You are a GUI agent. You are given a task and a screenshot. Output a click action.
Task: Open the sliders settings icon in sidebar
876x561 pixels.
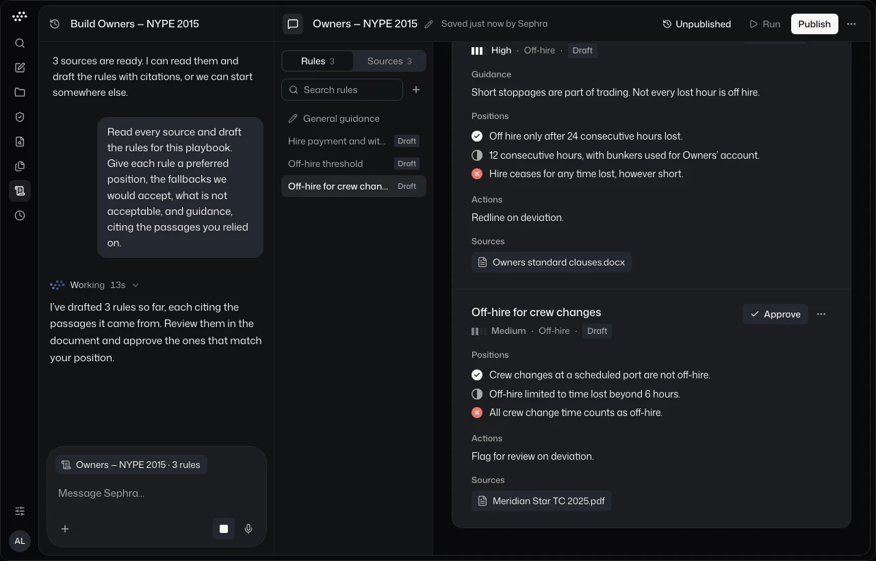[x=20, y=511]
